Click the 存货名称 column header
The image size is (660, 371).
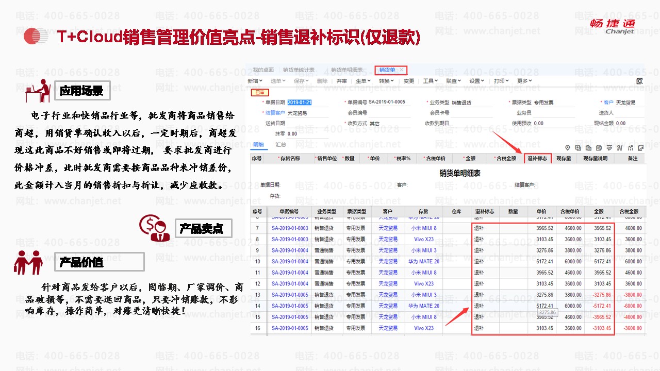289,159
